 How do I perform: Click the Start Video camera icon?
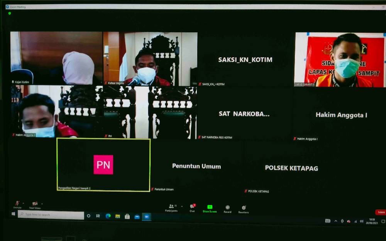pos(35,203)
